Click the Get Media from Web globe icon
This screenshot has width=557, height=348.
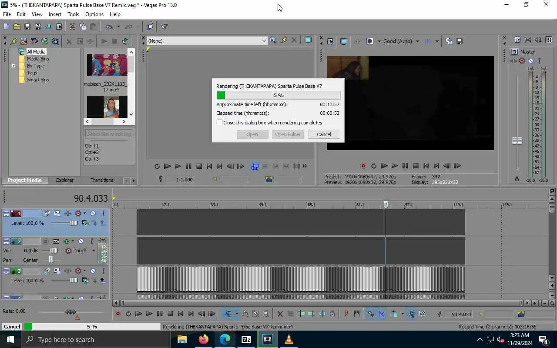click(x=45, y=41)
